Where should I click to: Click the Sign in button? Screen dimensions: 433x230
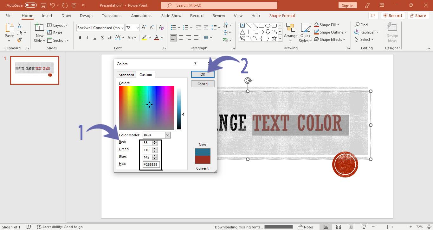348,5
